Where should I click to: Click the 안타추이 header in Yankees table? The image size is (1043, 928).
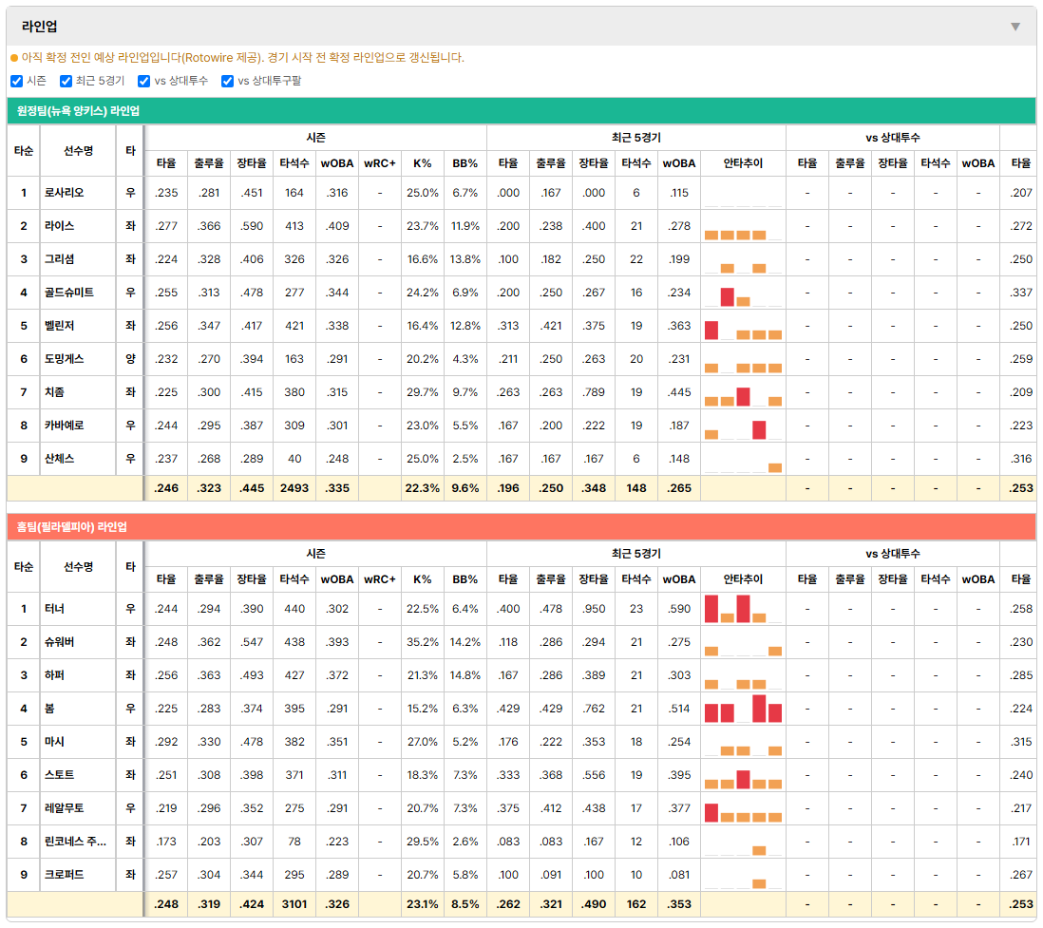pos(743,163)
